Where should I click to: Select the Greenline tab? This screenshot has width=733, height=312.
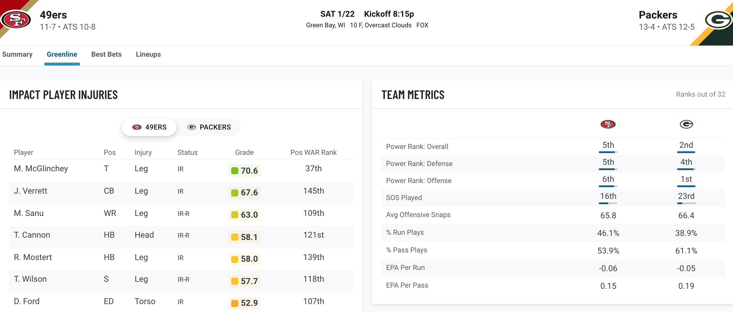coord(62,54)
